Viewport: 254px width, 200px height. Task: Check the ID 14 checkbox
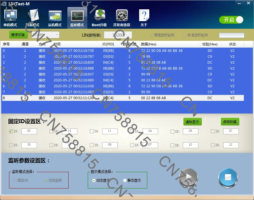[51, 131]
